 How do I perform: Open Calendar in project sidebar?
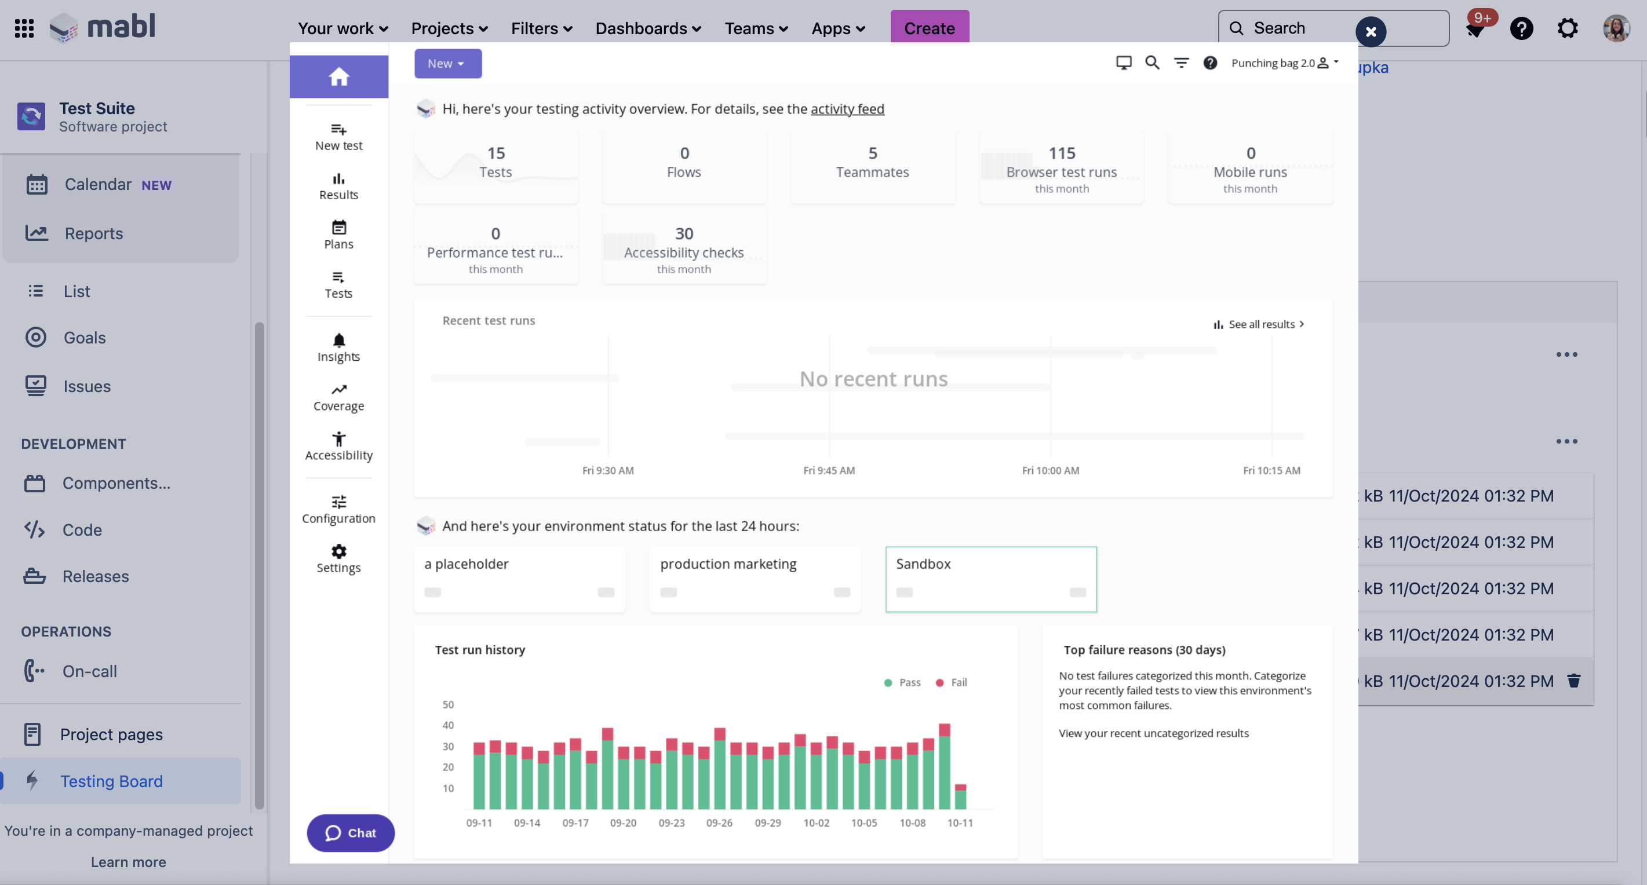click(x=120, y=185)
